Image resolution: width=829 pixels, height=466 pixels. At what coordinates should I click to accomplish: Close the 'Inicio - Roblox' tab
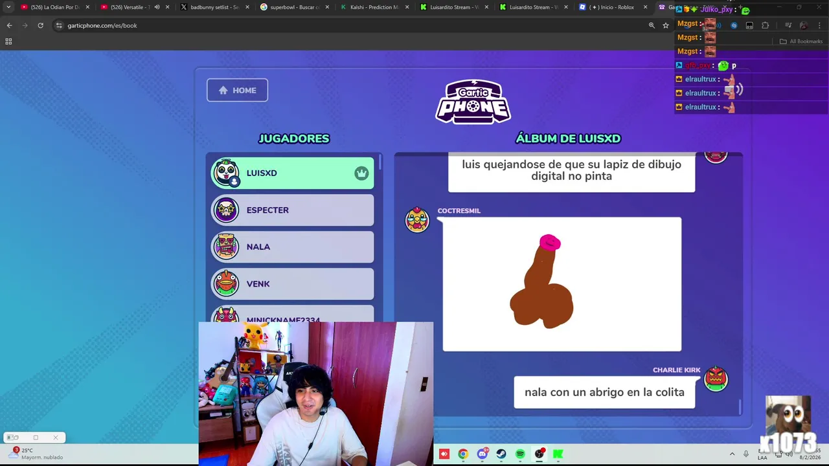645,7
